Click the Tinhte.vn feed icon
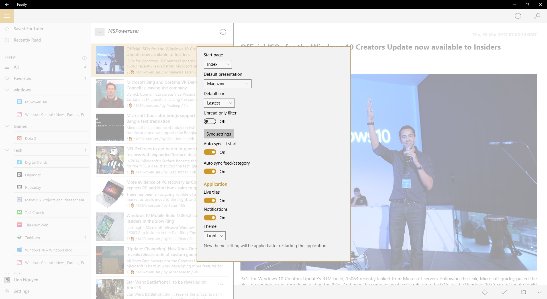 tap(19, 237)
